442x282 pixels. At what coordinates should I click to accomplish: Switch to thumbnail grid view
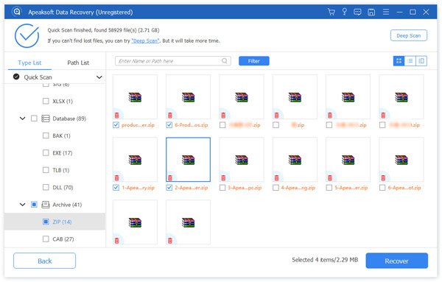click(x=399, y=61)
